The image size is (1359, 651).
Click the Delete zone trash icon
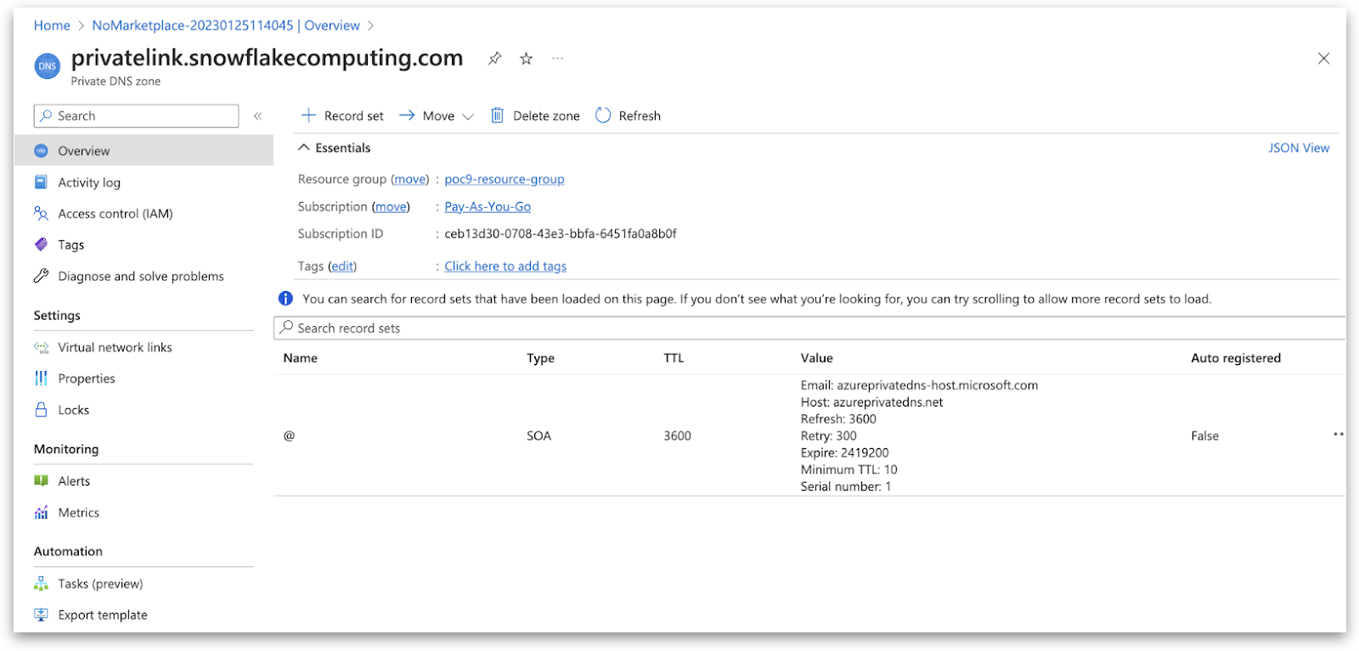pyautogui.click(x=498, y=115)
